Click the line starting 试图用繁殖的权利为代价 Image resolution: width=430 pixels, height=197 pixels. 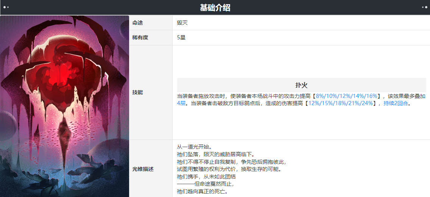click(x=229, y=169)
